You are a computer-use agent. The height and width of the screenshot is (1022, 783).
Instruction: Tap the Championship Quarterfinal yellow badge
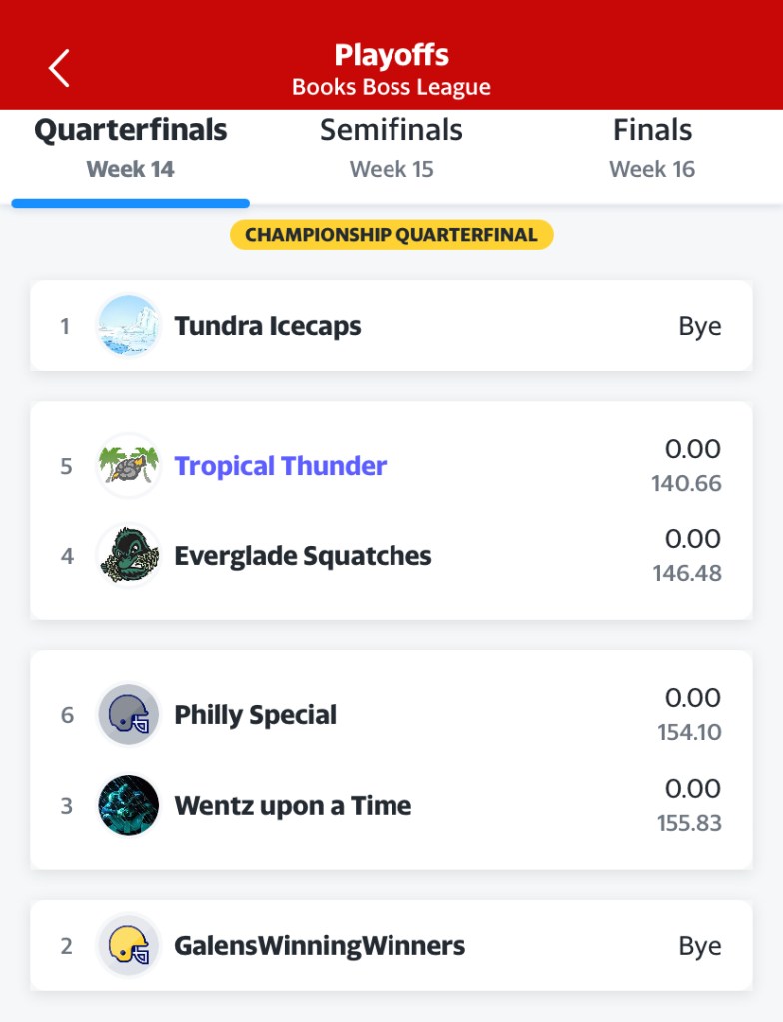click(391, 235)
